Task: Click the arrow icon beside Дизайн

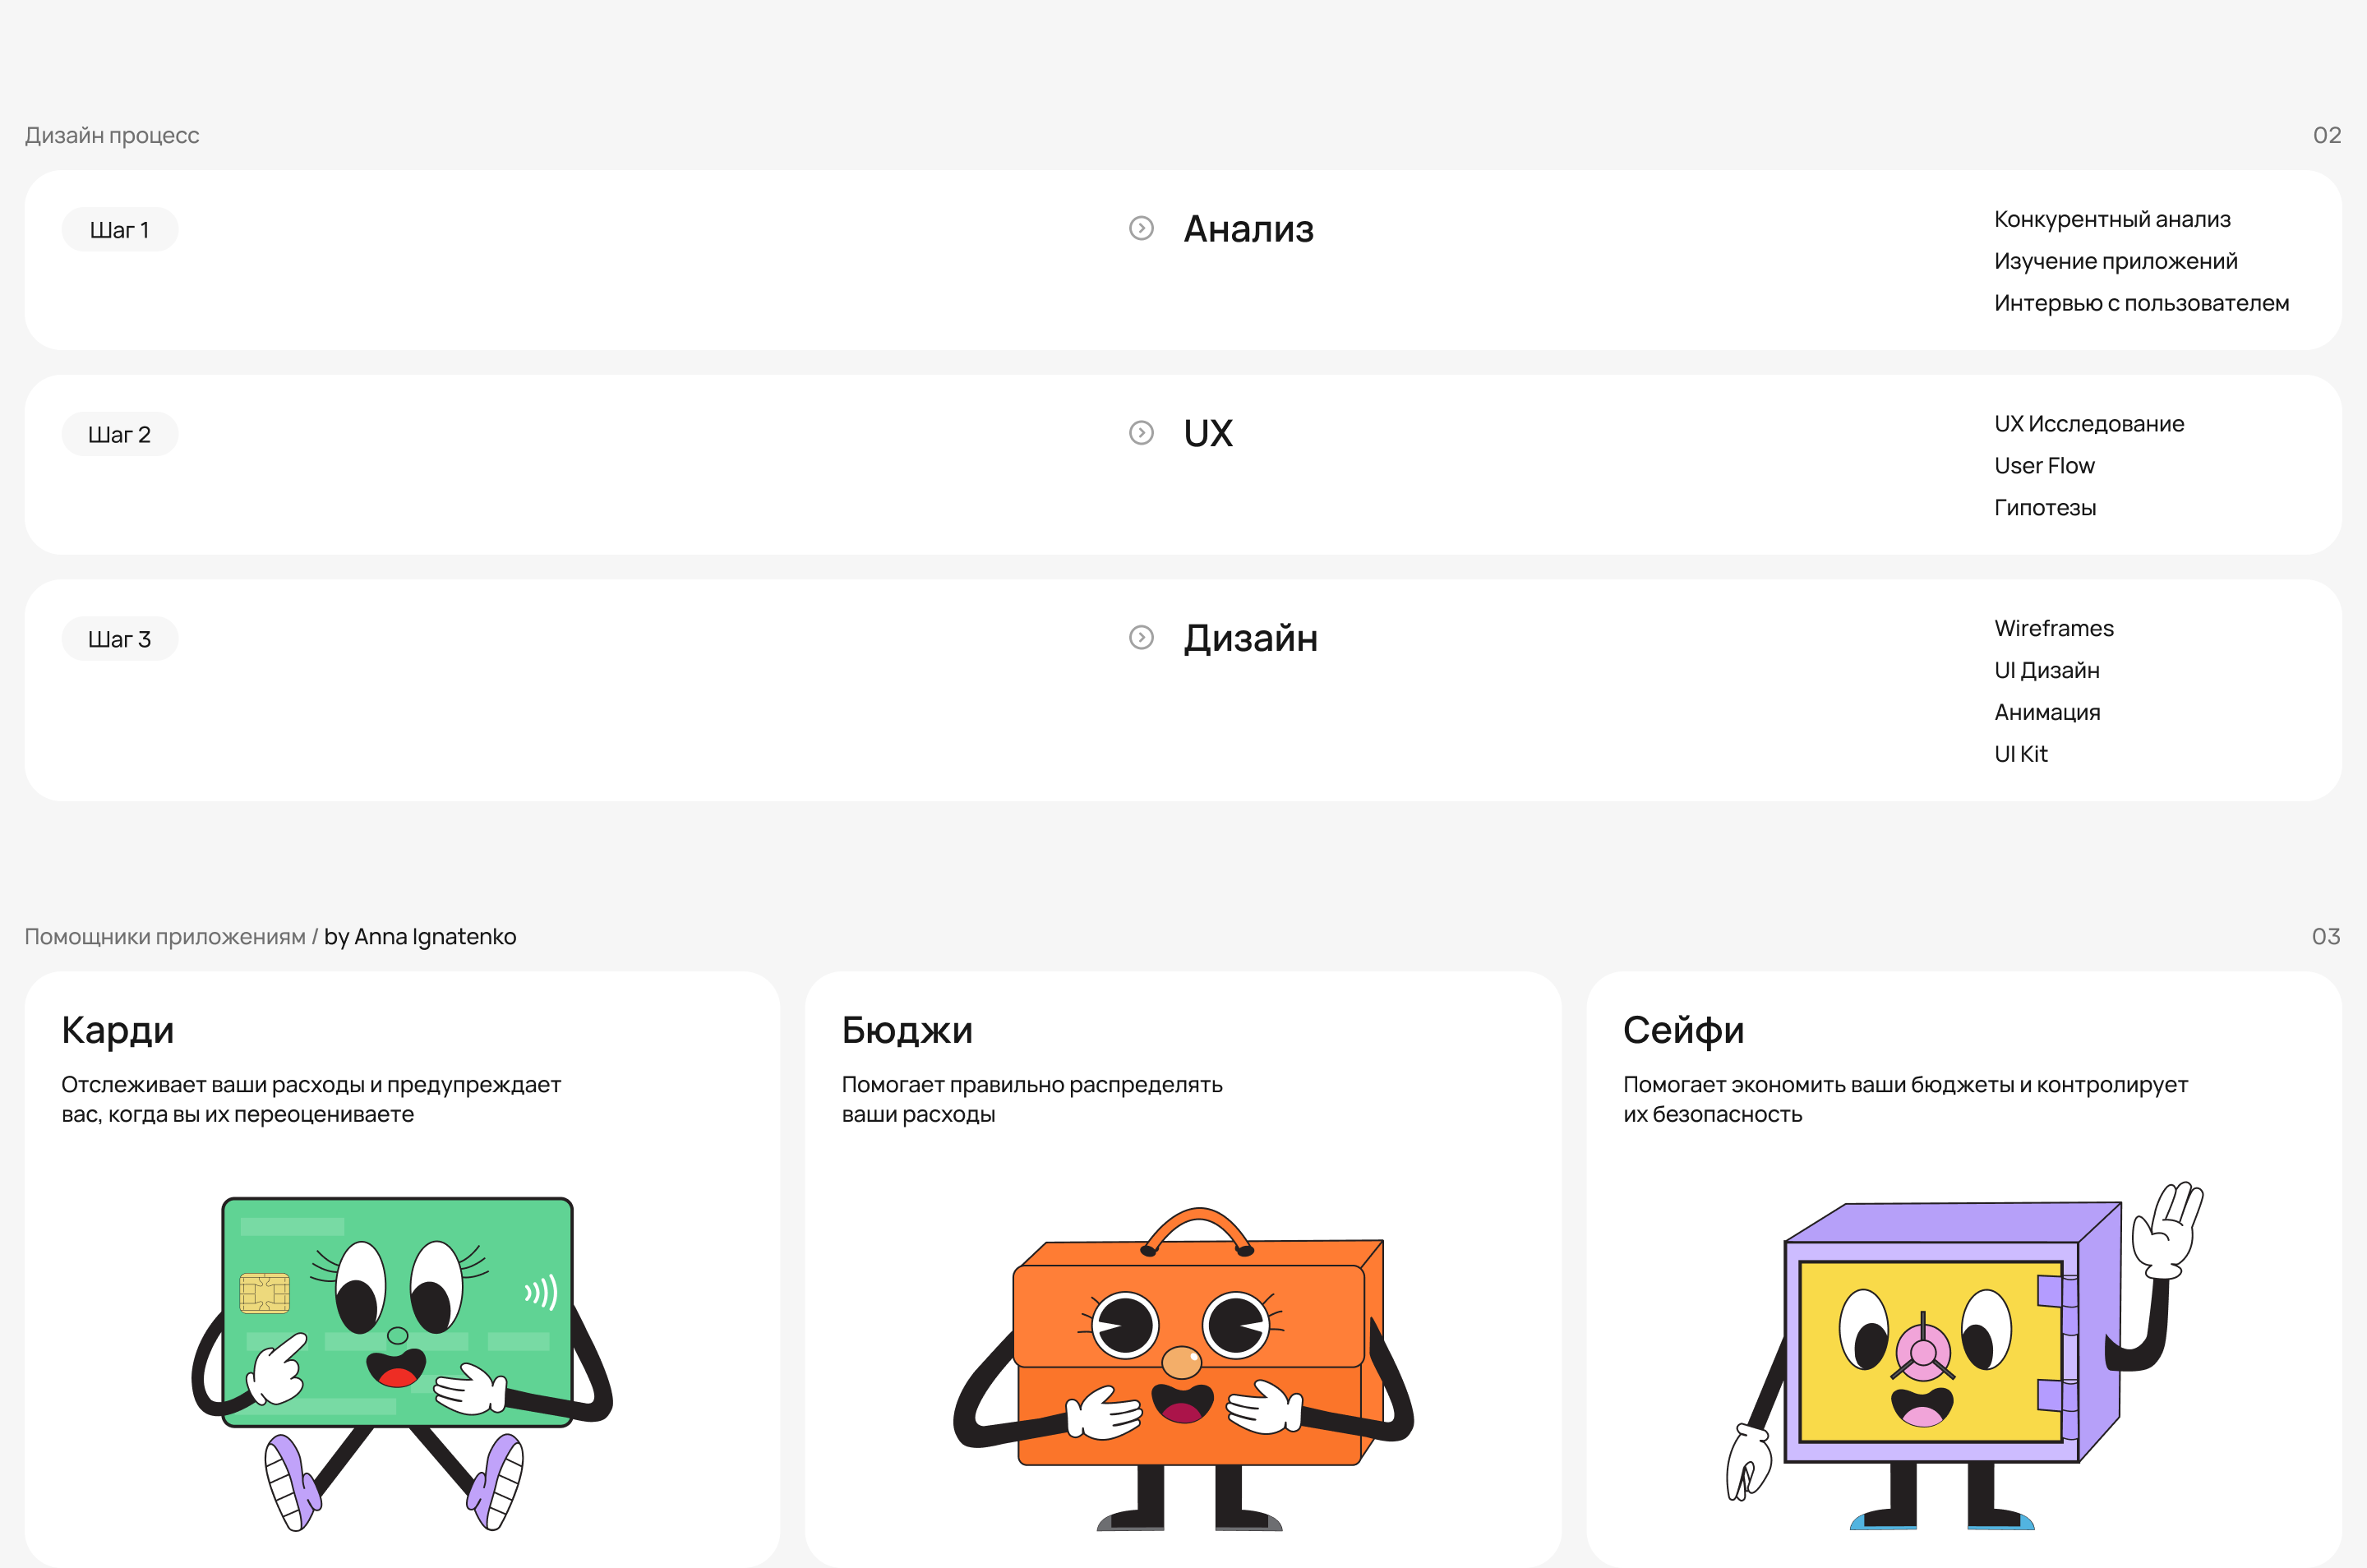Action: click(1141, 637)
